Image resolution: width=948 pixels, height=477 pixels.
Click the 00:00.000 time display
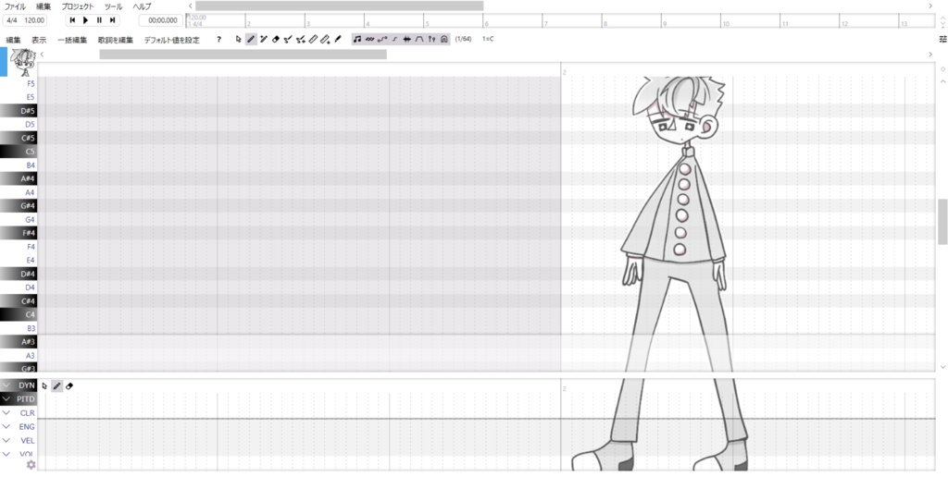tap(161, 20)
